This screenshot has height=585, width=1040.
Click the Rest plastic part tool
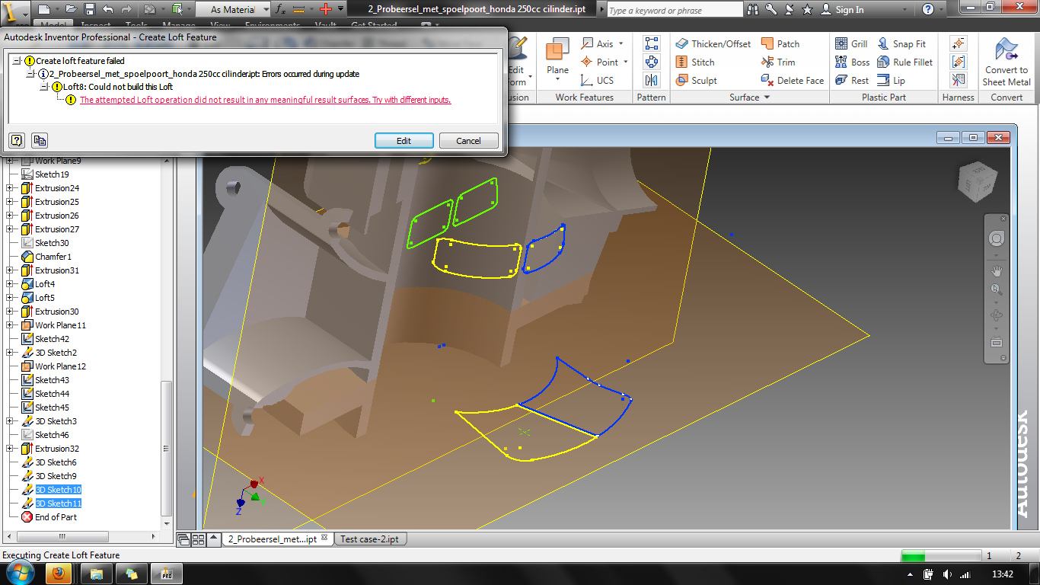[x=851, y=80]
